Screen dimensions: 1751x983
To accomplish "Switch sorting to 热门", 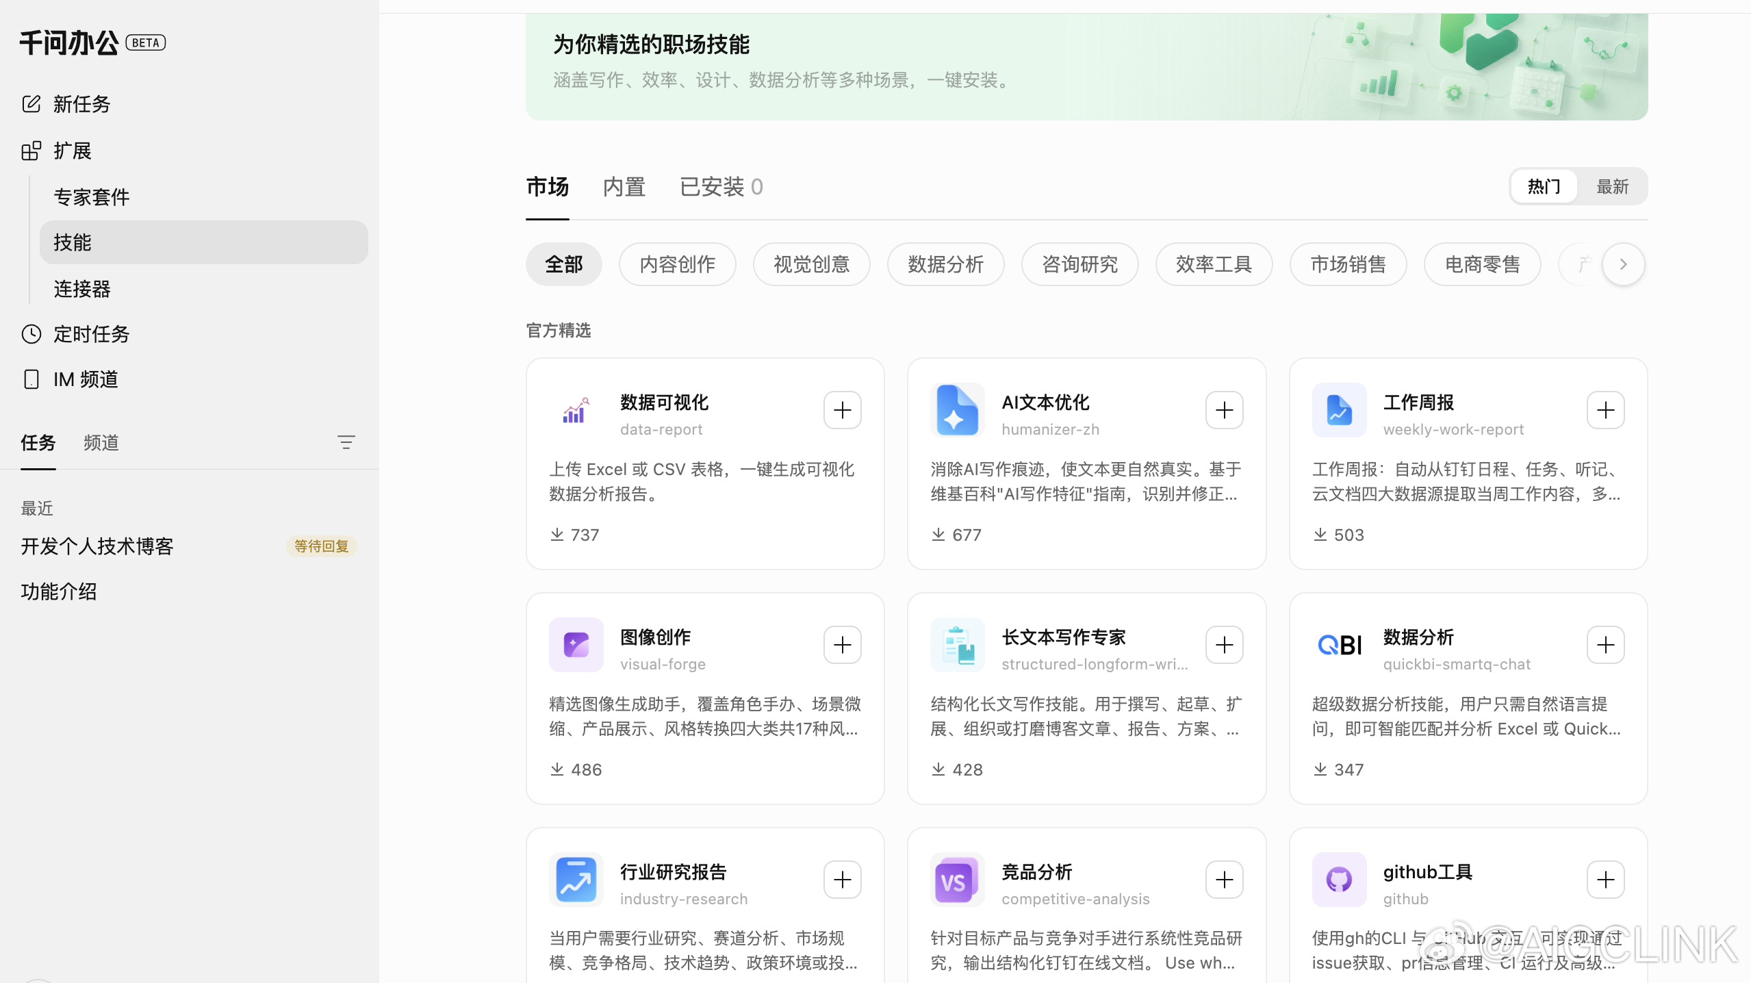I will (1544, 186).
